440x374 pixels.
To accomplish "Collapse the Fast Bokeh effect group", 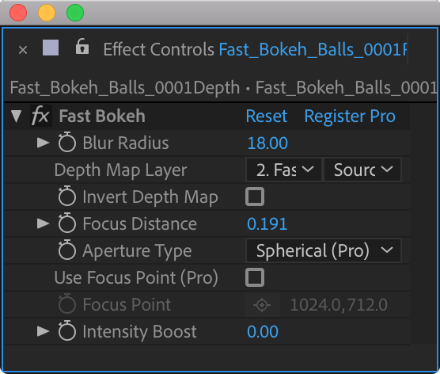I will 17,116.
